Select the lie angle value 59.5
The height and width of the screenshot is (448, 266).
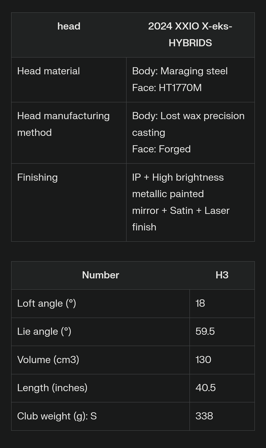click(205, 332)
